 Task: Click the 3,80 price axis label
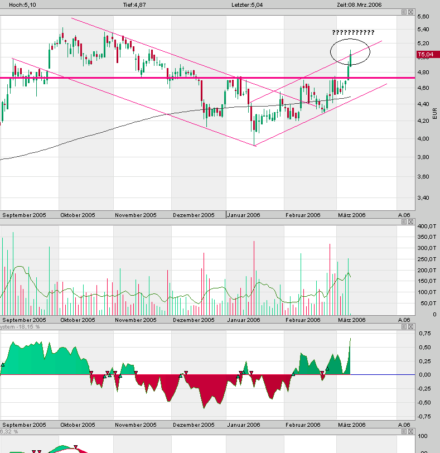click(423, 157)
